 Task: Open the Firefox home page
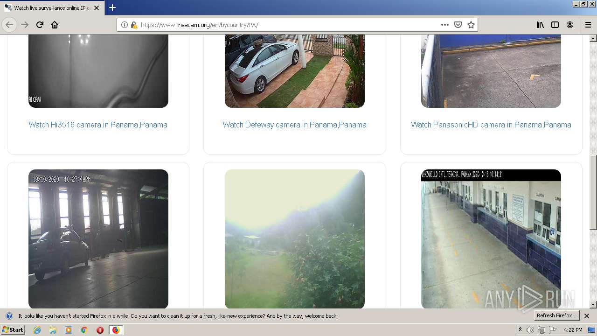pos(55,25)
